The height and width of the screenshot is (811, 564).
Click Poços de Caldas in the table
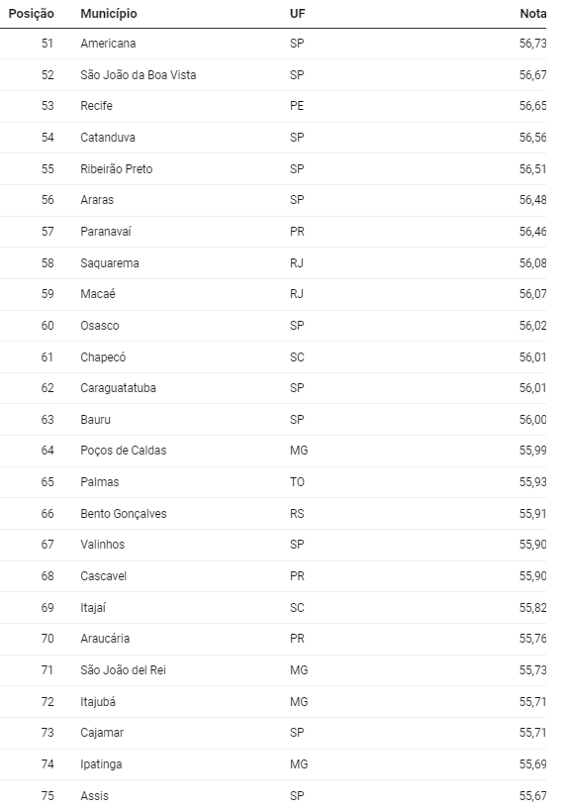pos(123,451)
